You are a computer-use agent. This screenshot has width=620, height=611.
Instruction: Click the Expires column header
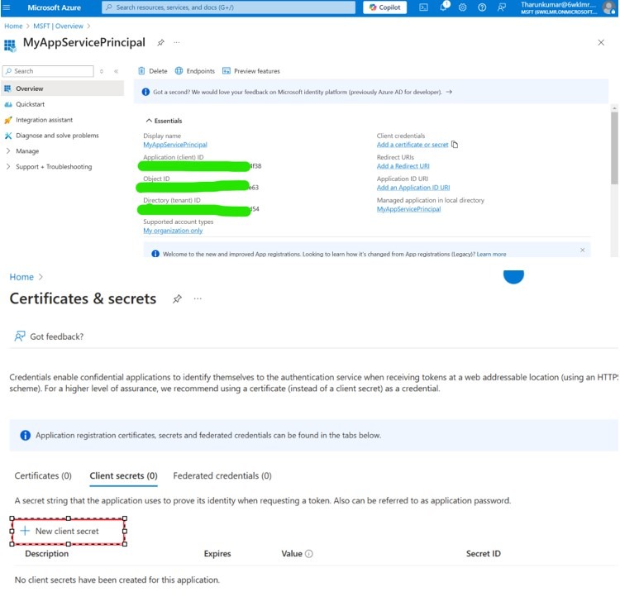pos(217,554)
